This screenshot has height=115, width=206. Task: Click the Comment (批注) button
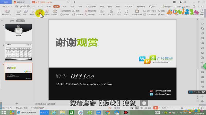point(186,6)
